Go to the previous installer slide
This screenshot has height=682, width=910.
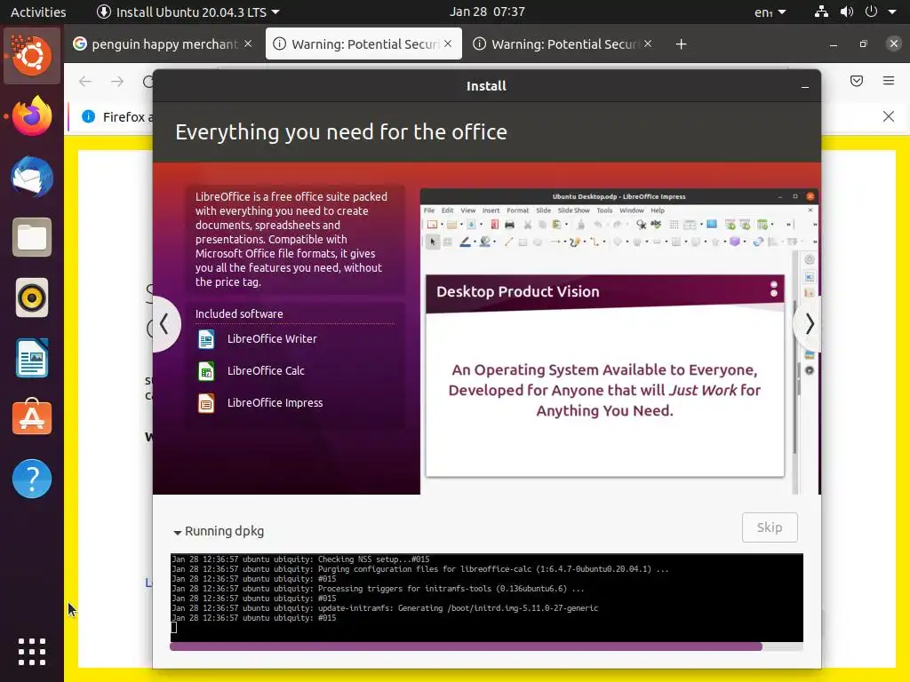[164, 323]
